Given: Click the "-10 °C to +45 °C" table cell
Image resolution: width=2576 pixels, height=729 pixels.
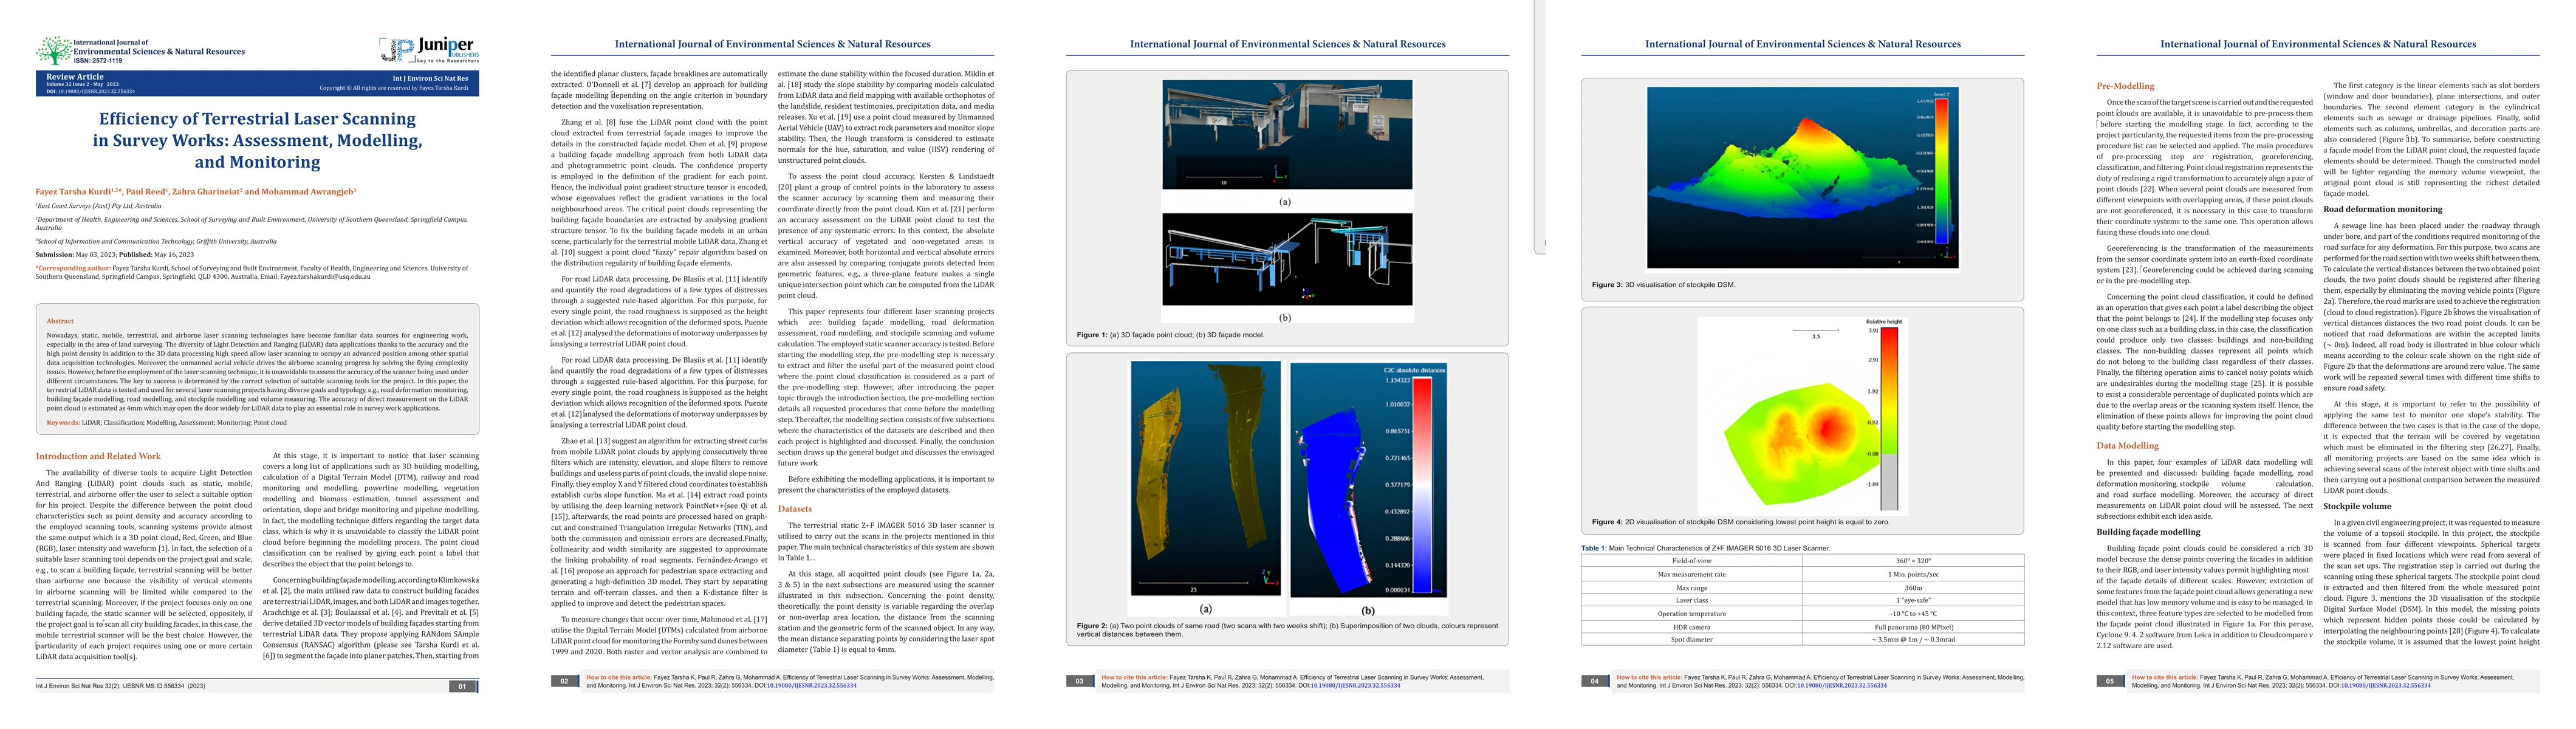Looking at the screenshot, I should (x=1913, y=613).
